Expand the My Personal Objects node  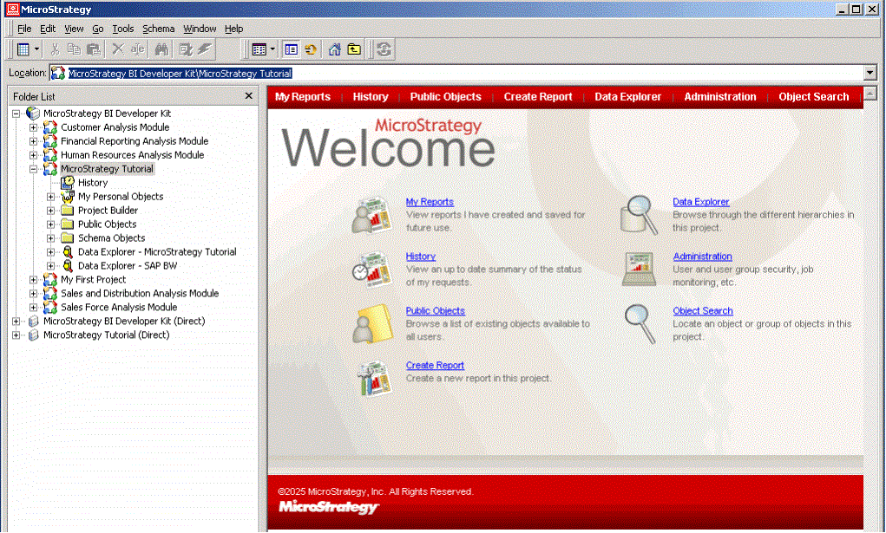(51, 197)
